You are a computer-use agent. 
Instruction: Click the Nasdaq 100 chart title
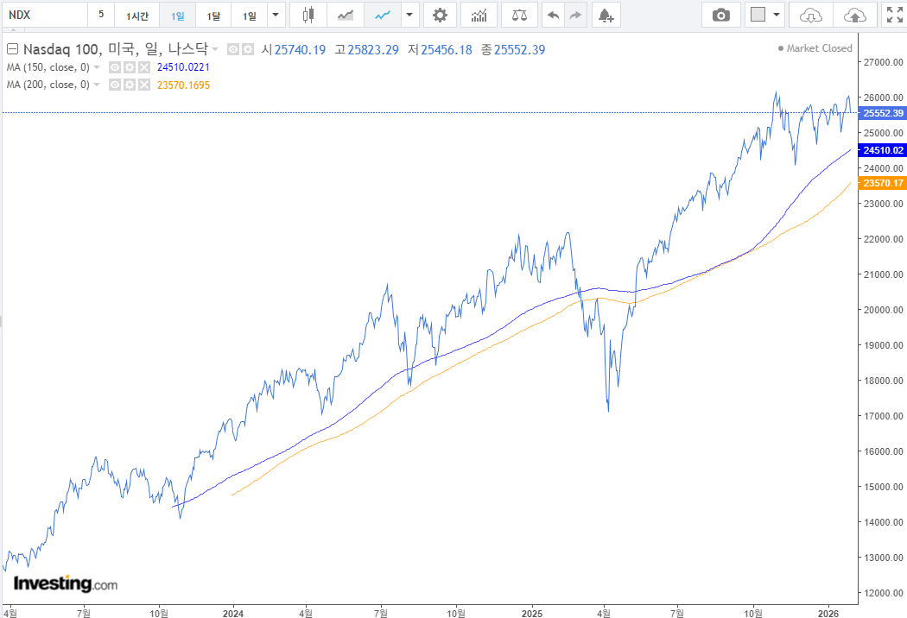click(115, 50)
